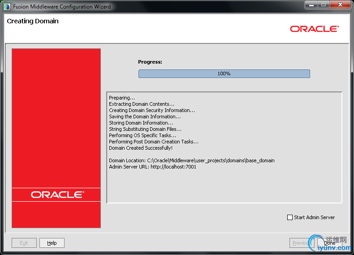
Task: Minimize the Configuration Wizard window
Action: pos(311,4)
